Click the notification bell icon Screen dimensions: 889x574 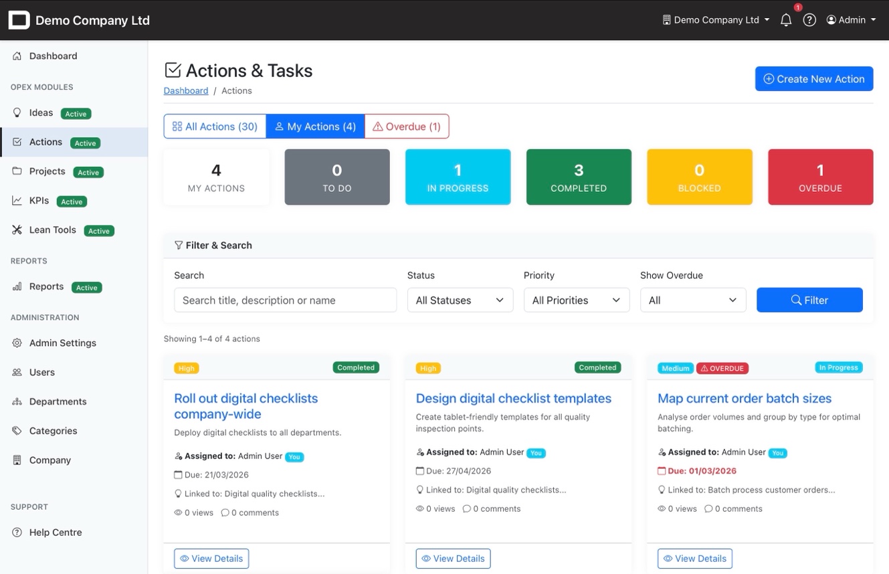click(786, 20)
